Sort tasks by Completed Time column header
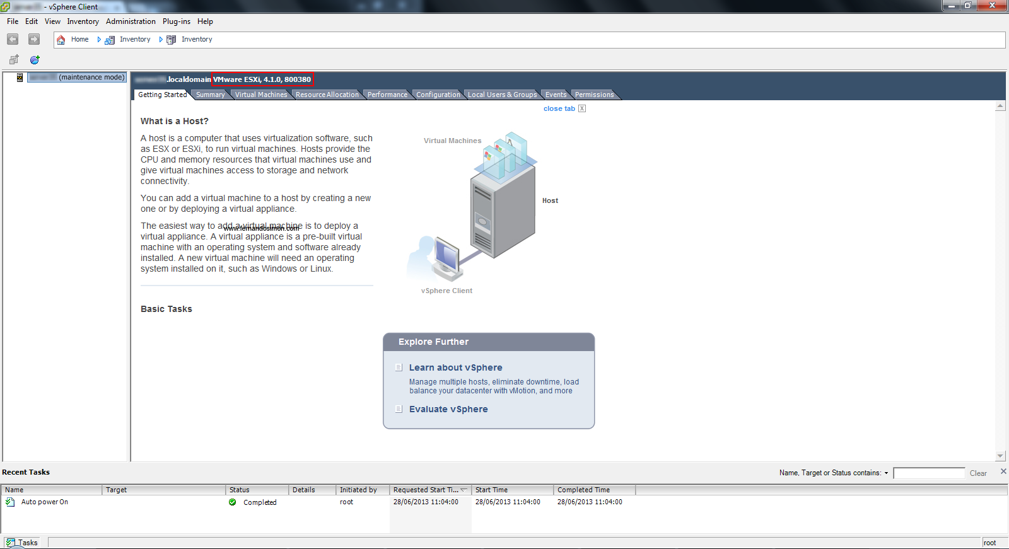This screenshot has width=1009, height=549. coord(594,490)
